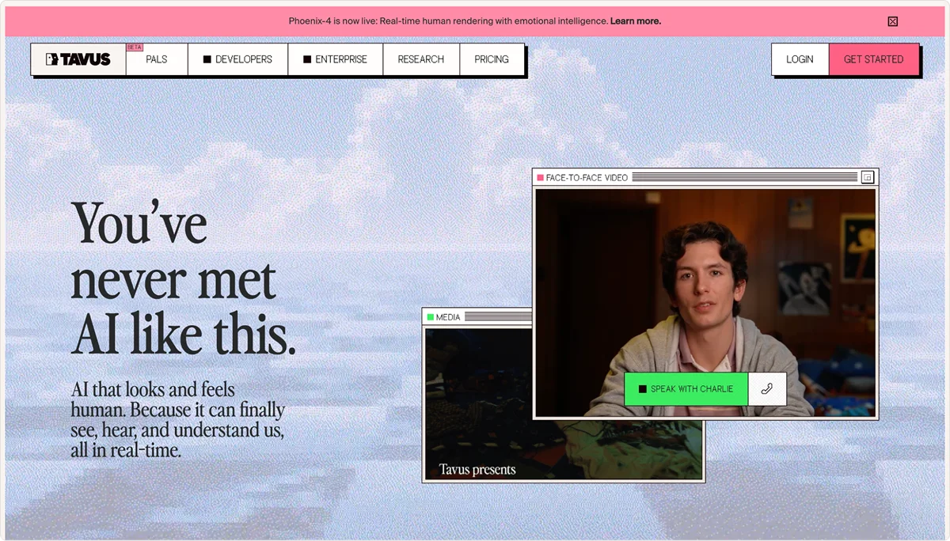950x541 pixels.
Task: Click the Tavus logo icon
Action: [x=52, y=59]
